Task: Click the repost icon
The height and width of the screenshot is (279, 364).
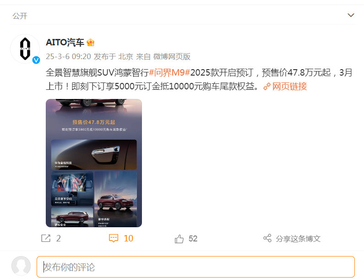Action: coord(46,238)
